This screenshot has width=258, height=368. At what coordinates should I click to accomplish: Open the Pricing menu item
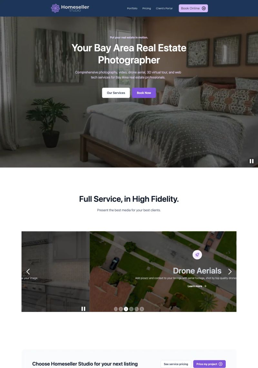point(146,8)
